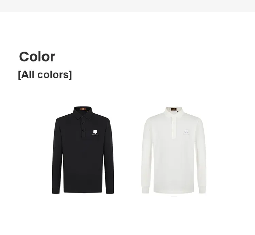The height and width of the screenshot is (235, 255).
Task: Click the white polo's button placket
Action: (x=174, y=128)
